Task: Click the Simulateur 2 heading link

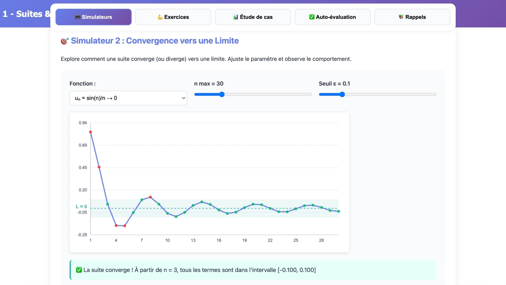Action: click(154, 41)
